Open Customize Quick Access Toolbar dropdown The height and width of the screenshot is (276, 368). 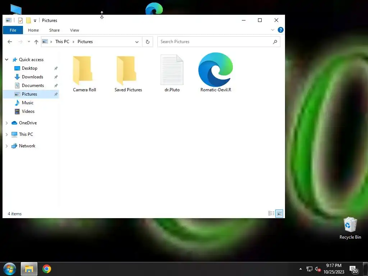coord(35,20)
